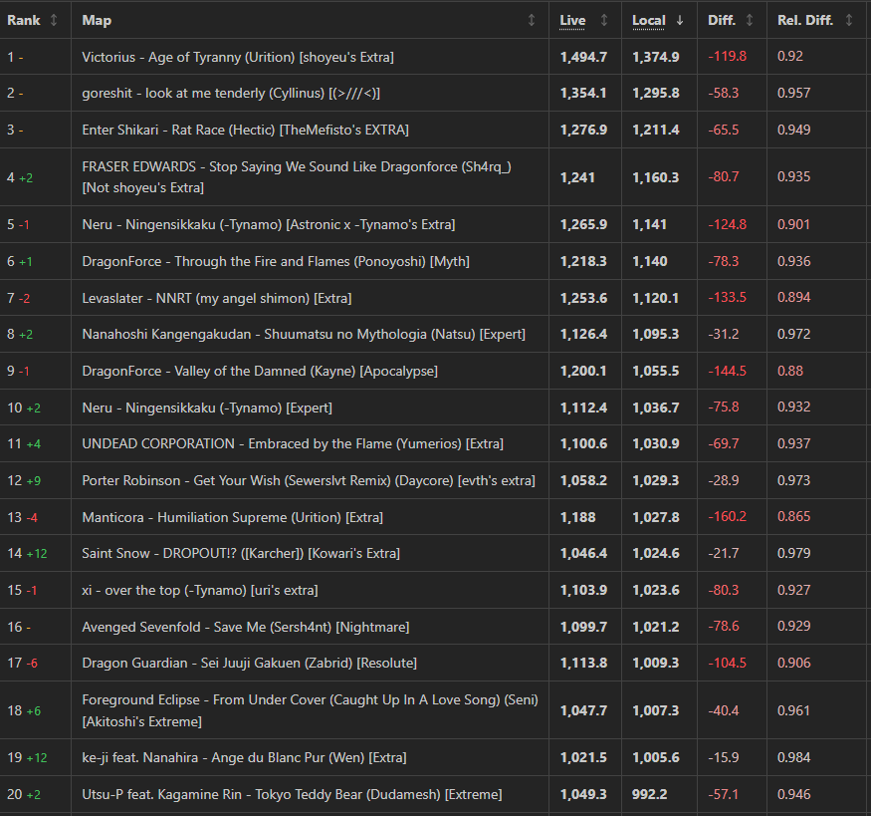Click the Live column header label
This screenshot has height=816, width=871.
point(572,20)
